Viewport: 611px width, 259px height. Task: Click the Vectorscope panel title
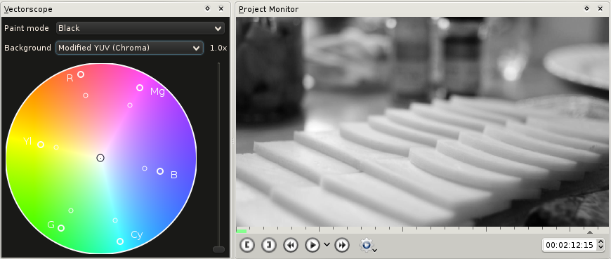28,9
